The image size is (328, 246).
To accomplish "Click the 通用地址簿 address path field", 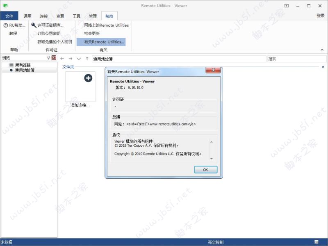I will 179,59.
